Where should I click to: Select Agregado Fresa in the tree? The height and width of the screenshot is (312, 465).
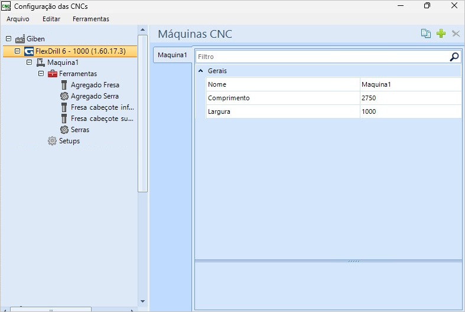coord(95,85)
